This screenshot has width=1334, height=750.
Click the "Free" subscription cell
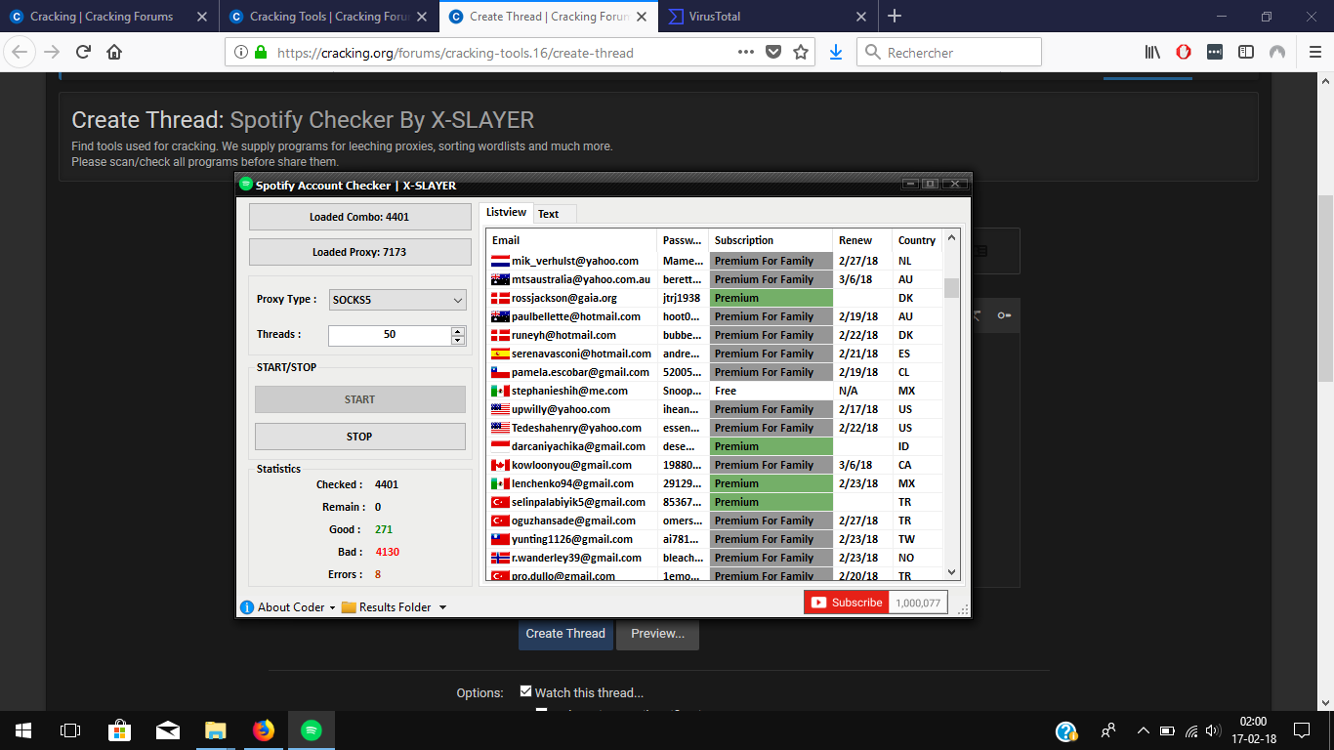tap(771, 391)
